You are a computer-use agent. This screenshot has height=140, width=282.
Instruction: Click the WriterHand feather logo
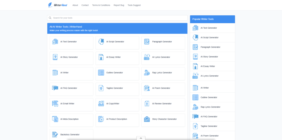[50, 5]
